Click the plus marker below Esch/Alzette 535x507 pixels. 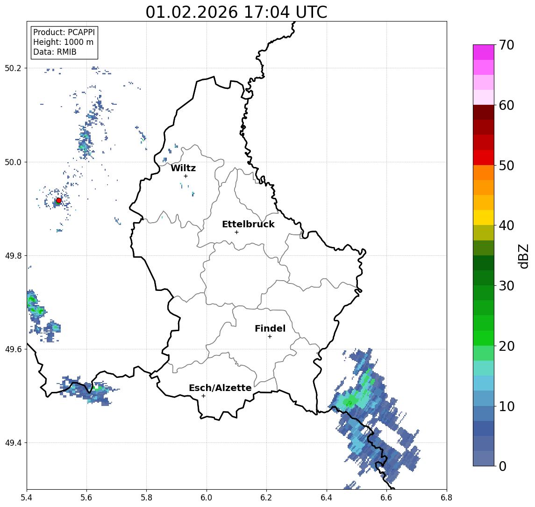[x=203, y=396]
